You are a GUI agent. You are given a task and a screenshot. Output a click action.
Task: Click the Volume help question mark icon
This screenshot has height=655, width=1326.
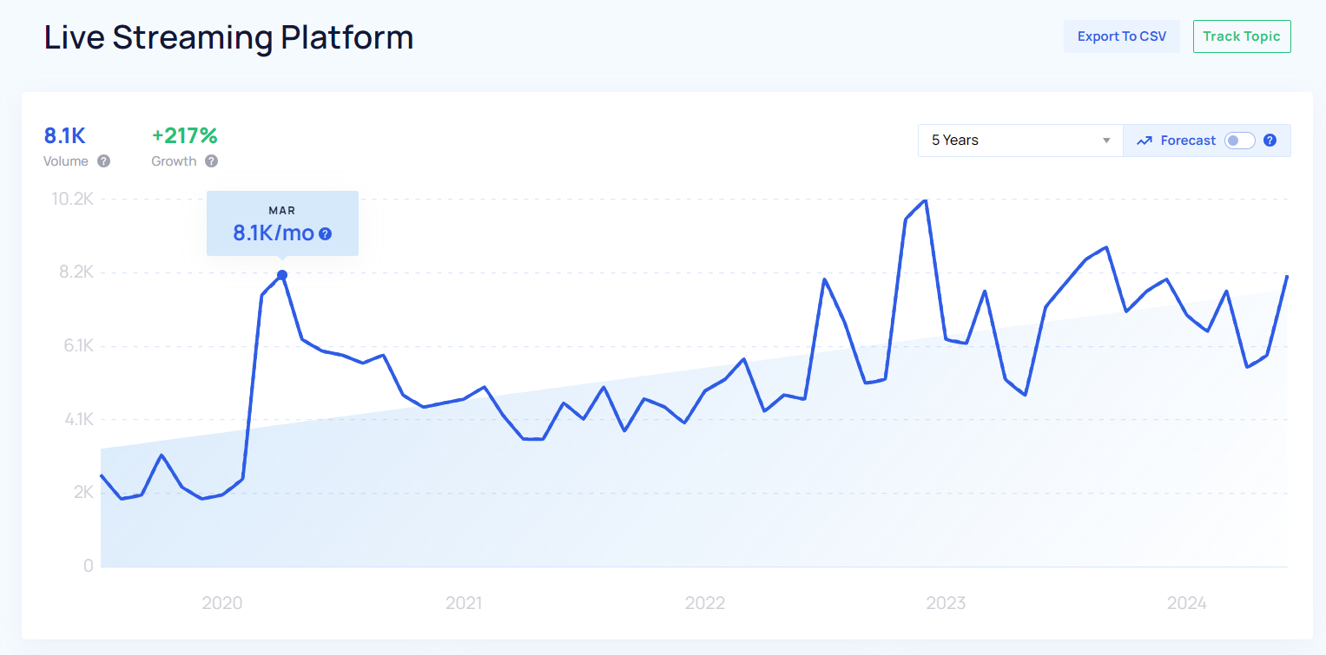104,161
